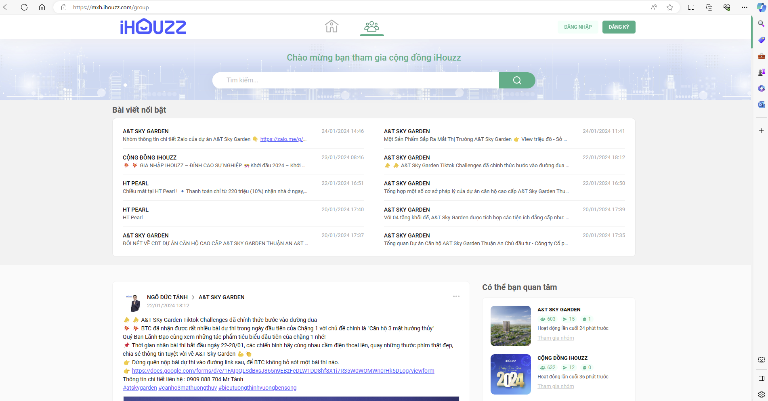
Task: Open sidebar shopping tag icon
Action: [761, 40]
